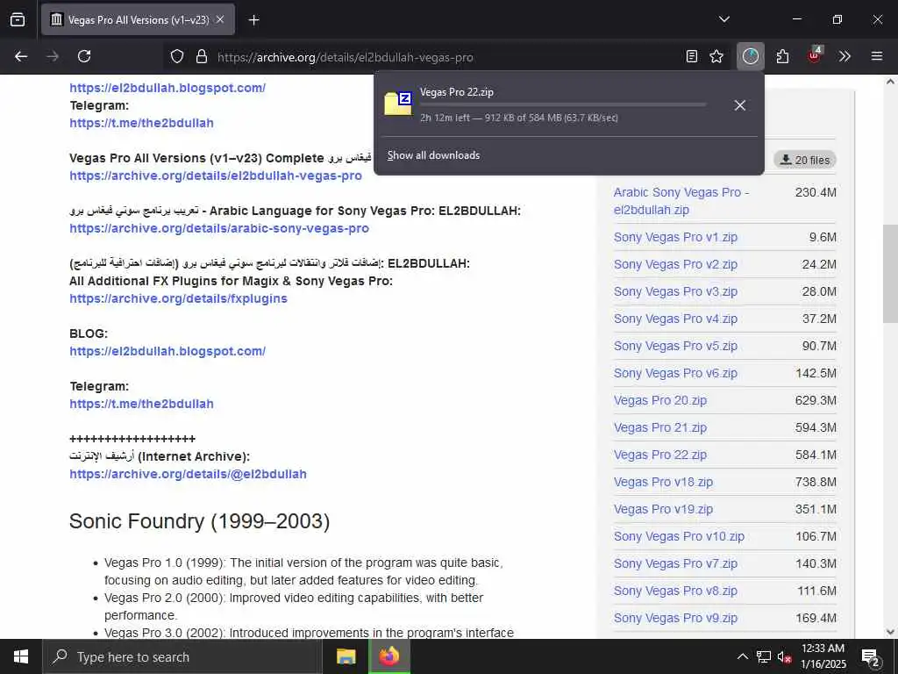The image size is (898, 674).
Task: Download Sony Vegas Pro v6.zip
Action: tap(675, 373)
